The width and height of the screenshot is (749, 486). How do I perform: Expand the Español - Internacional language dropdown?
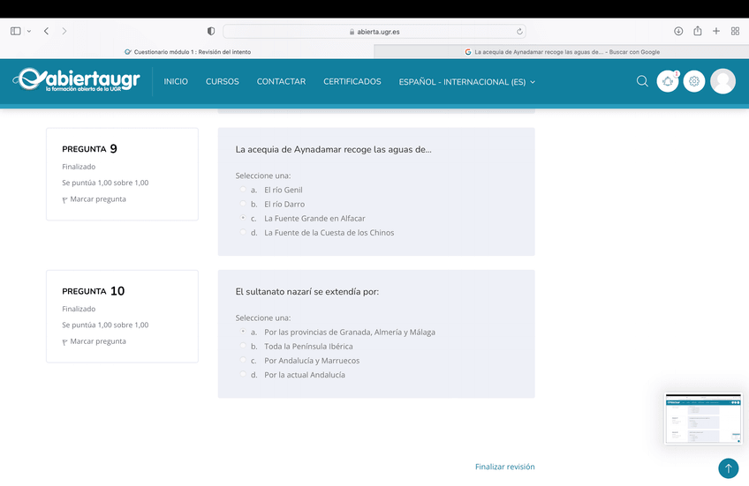point(467,82)
